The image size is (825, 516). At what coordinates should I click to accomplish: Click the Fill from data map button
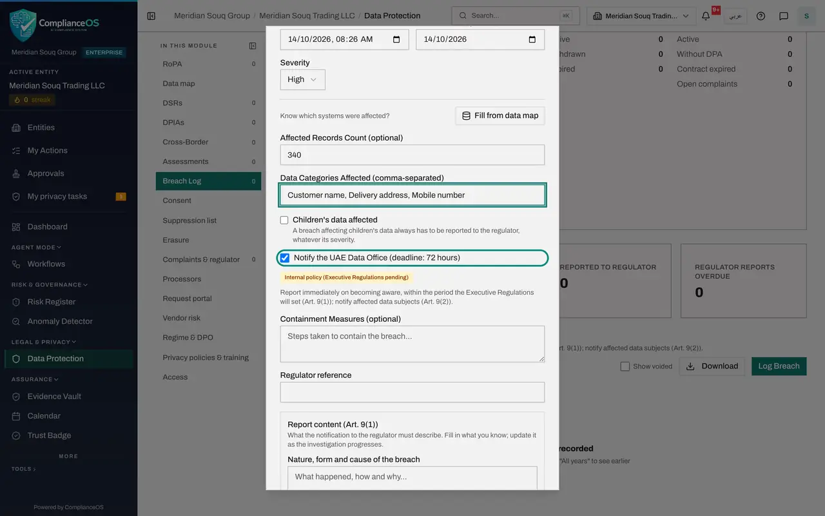point(500,116)
